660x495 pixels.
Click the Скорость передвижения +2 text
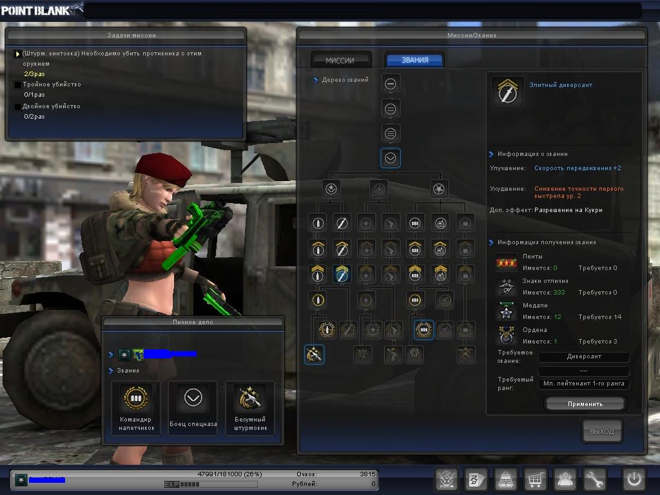coord(577,168)
